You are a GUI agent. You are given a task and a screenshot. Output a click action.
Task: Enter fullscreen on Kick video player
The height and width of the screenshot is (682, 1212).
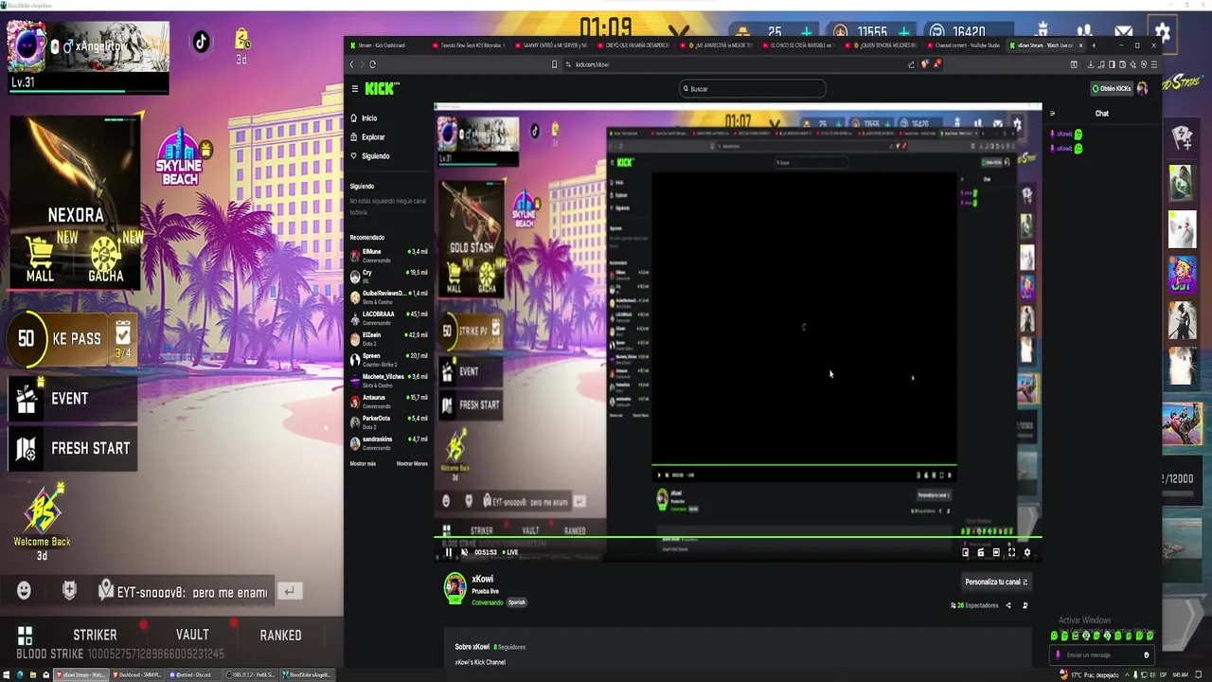[x=1011, y=552]
